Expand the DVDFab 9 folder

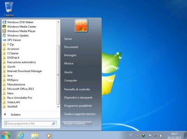(x=11, y=58)
